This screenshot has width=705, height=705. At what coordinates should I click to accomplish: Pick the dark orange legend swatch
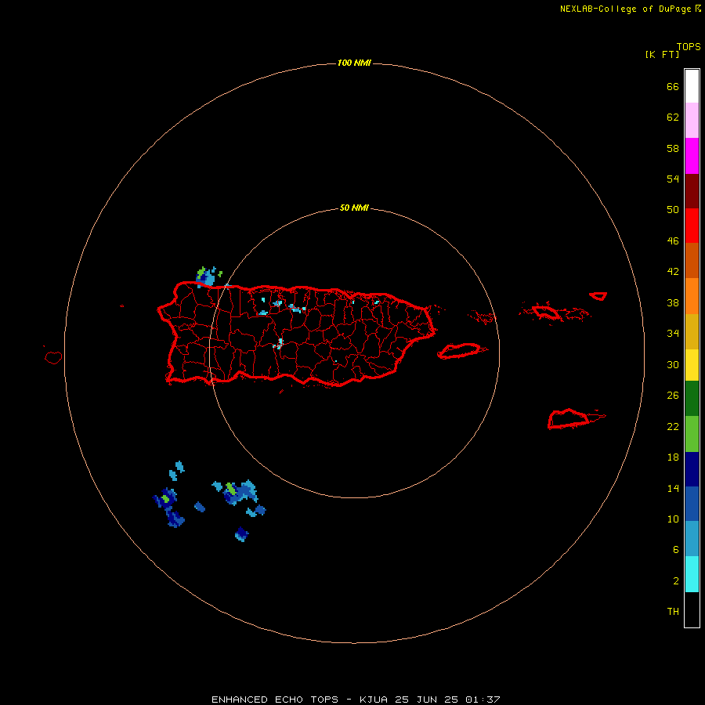pos(692,260)
